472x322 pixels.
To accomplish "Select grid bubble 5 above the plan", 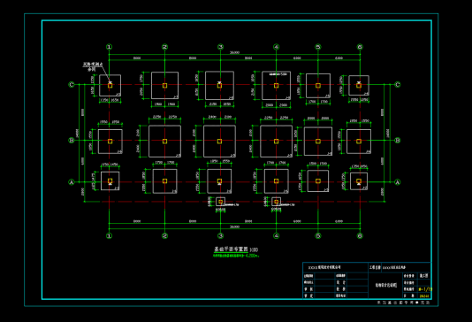I will point(318,47).
